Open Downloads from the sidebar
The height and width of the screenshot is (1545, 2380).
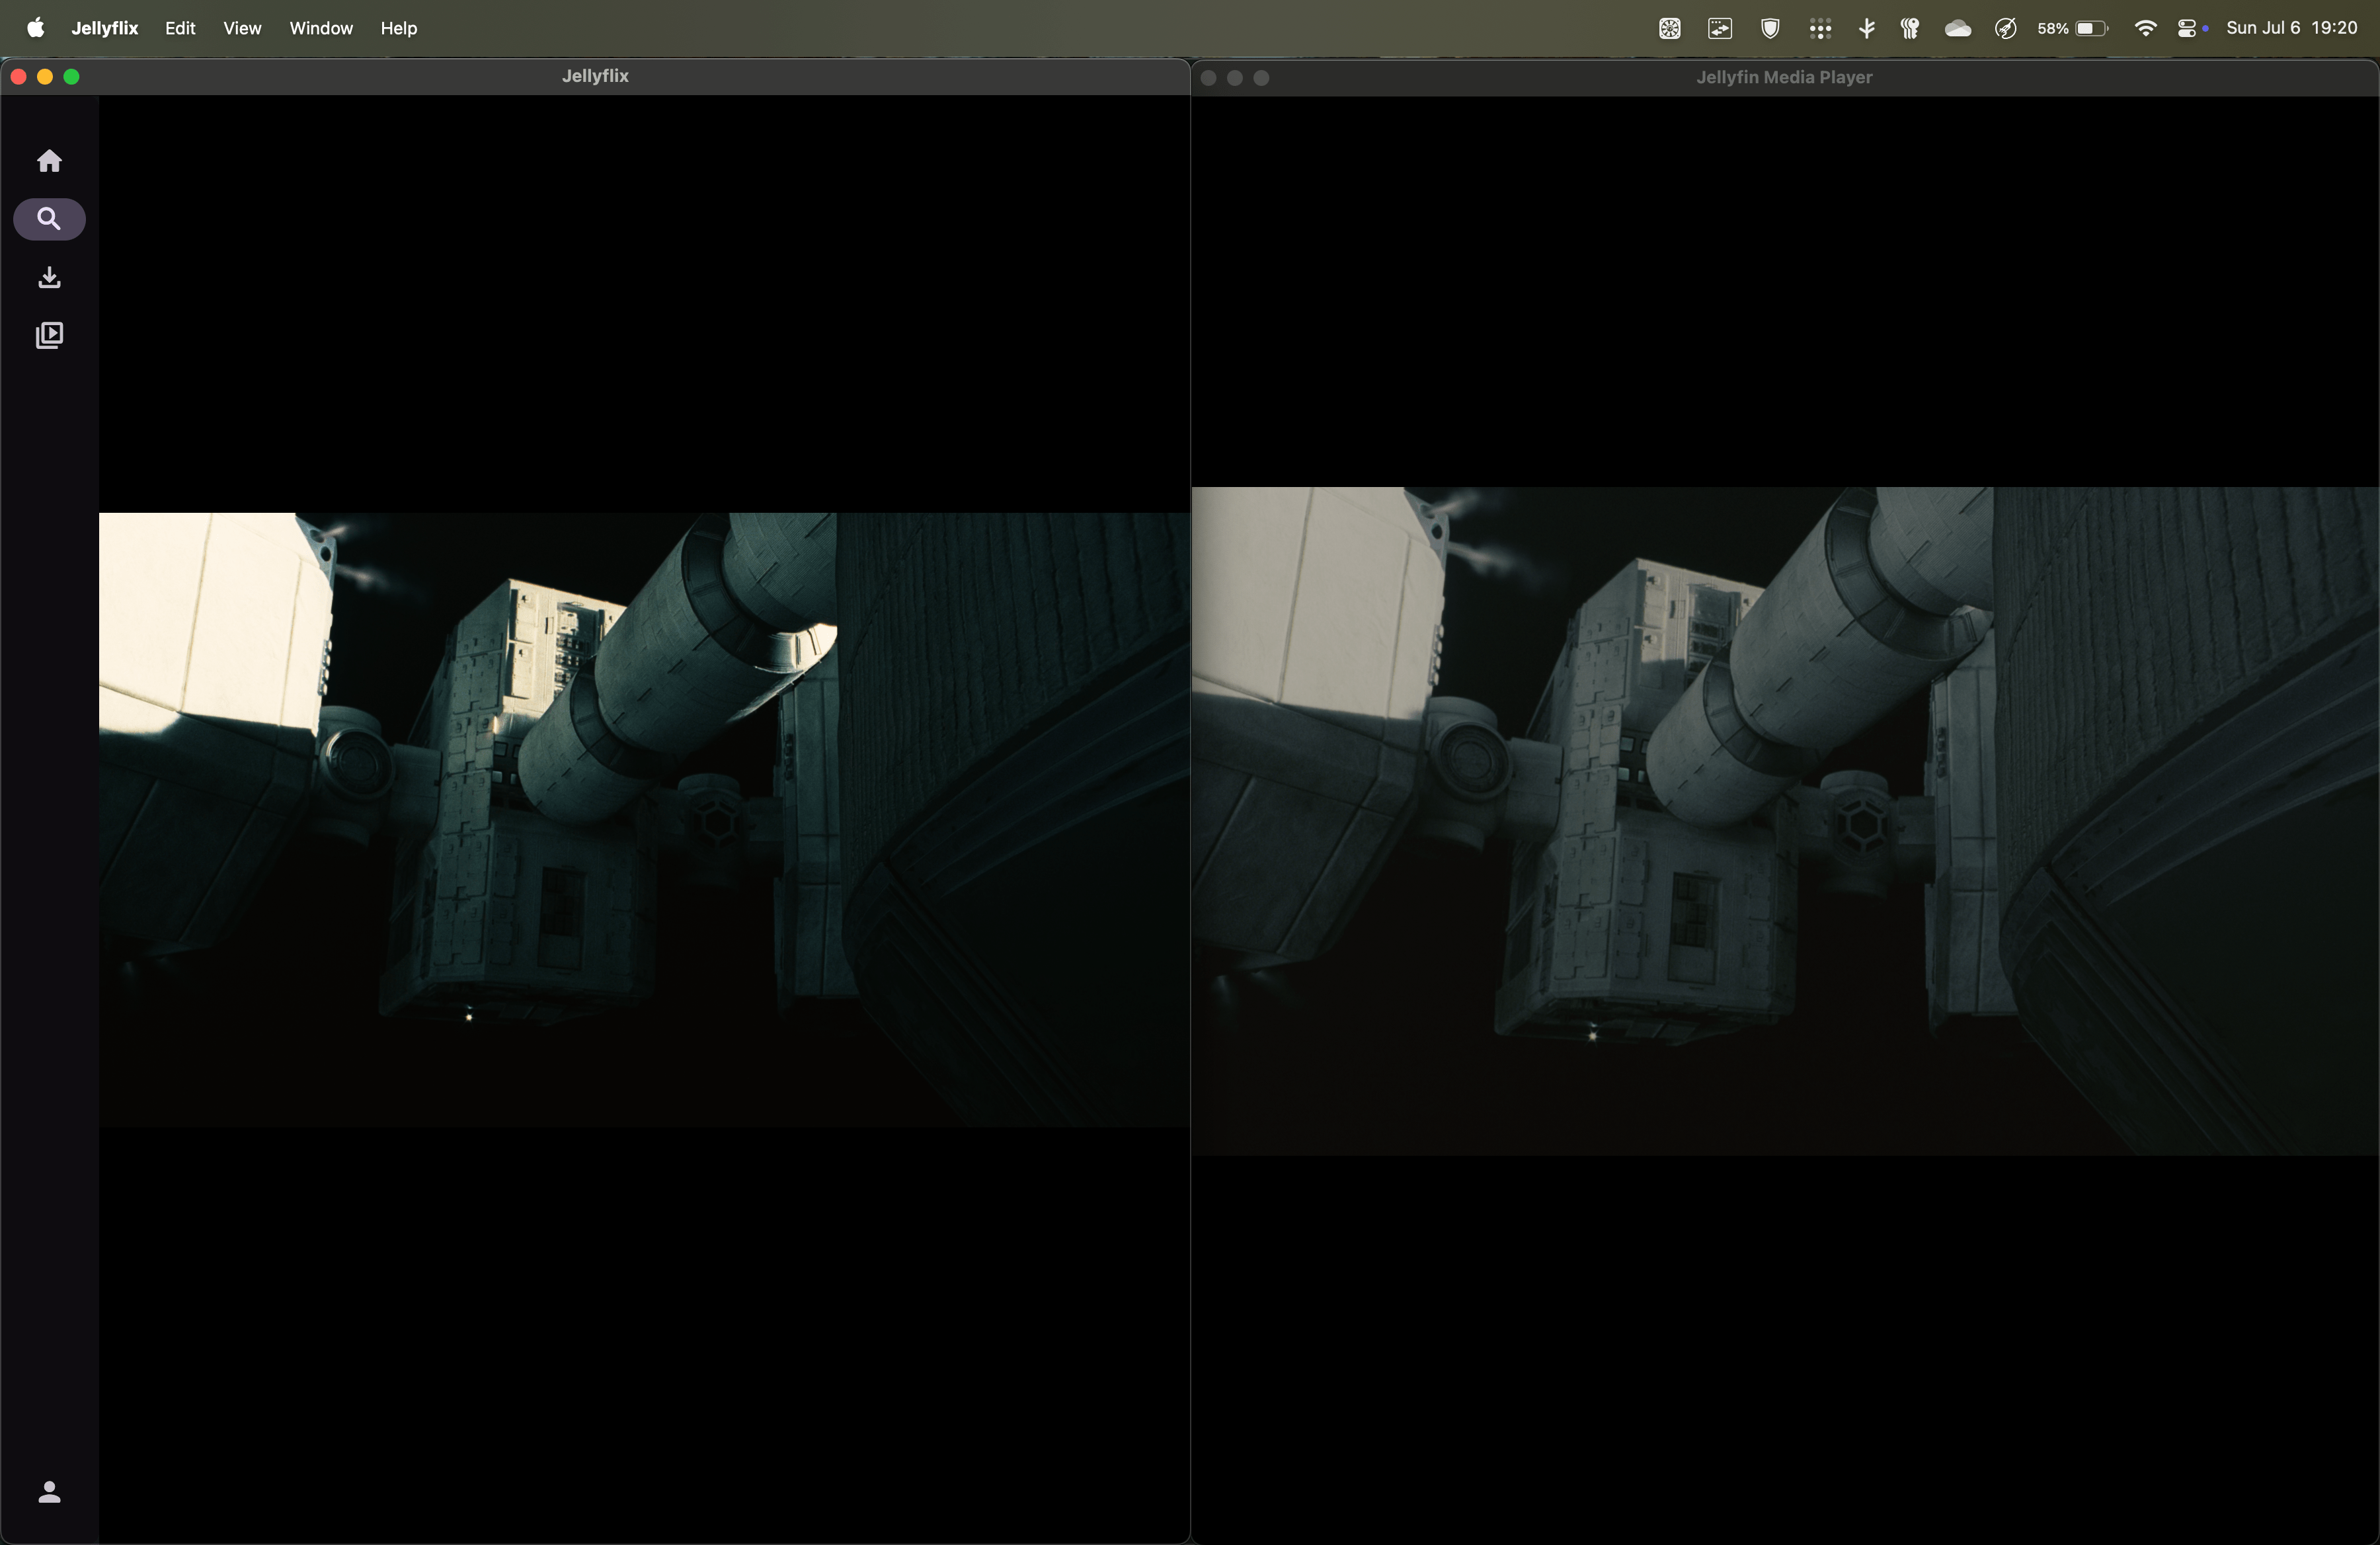pos(49,277)
